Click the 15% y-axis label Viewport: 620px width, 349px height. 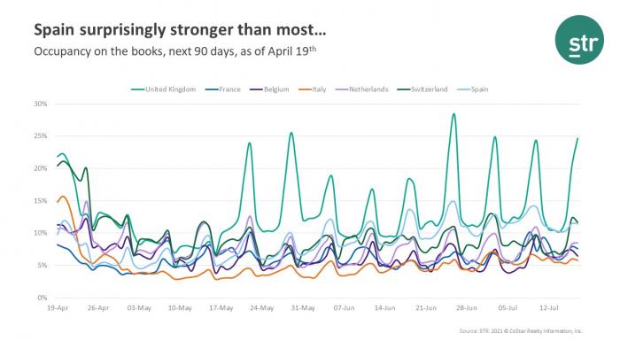[41, 201]
